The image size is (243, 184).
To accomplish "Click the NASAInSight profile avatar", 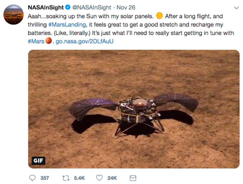I will pyautogui.click(x=13, y=15).
